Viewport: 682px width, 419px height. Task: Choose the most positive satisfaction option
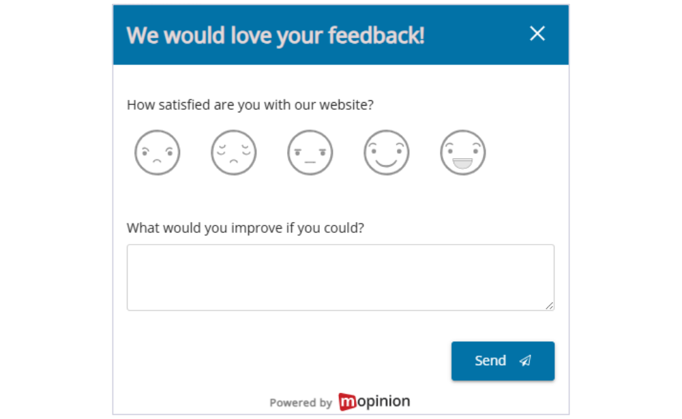462,152
